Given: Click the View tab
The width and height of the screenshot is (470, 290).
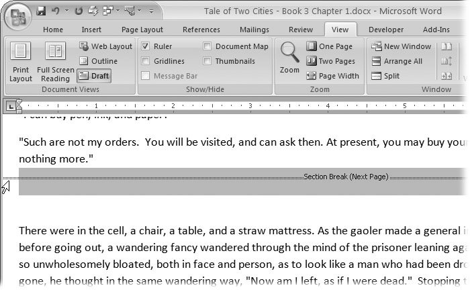Looking at the screenshot, I should pyautogui.click(x=340, y=30).
